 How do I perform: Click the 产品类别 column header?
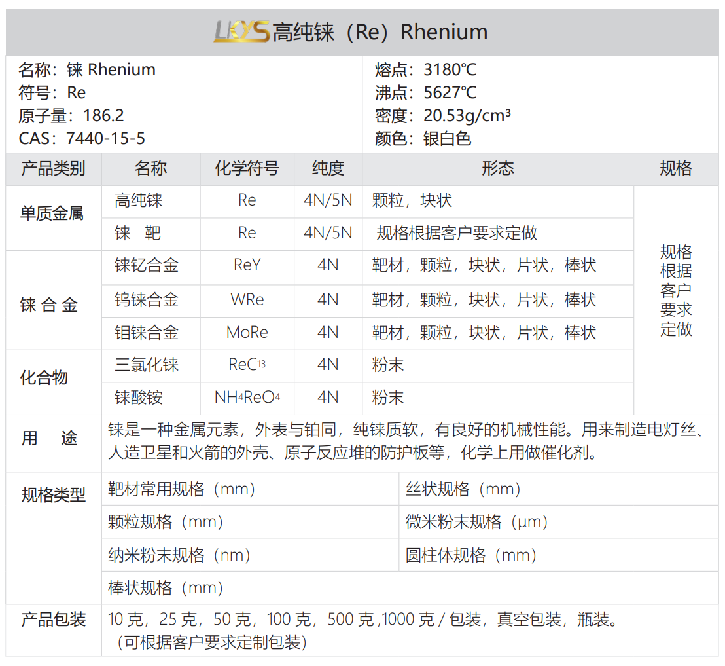click(54, 169)
